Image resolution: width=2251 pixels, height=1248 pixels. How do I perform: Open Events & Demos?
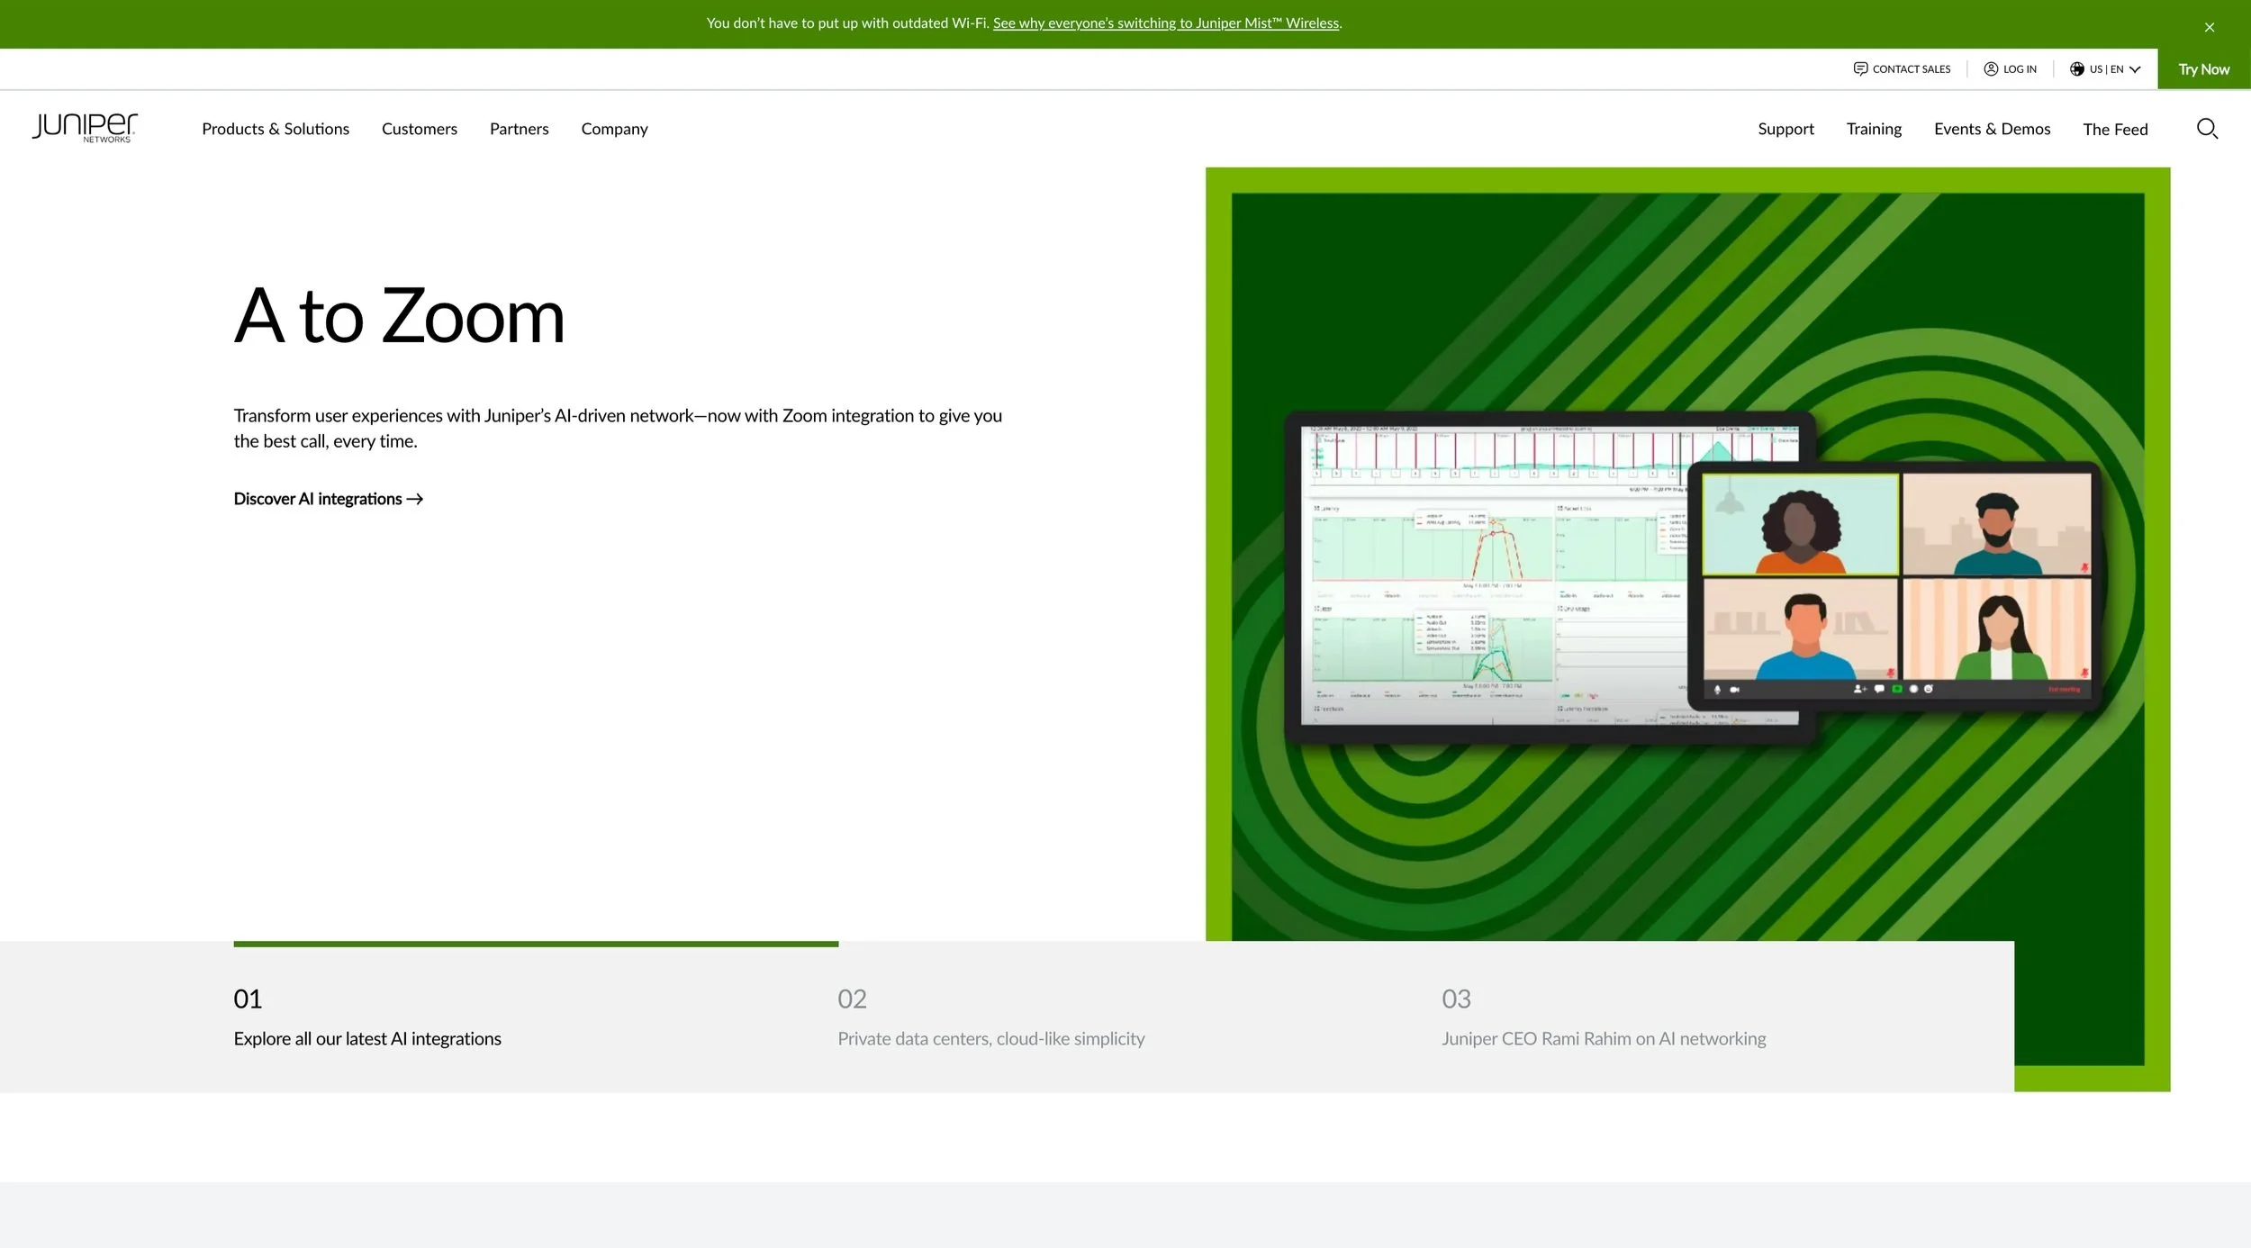pos(1992,129)
